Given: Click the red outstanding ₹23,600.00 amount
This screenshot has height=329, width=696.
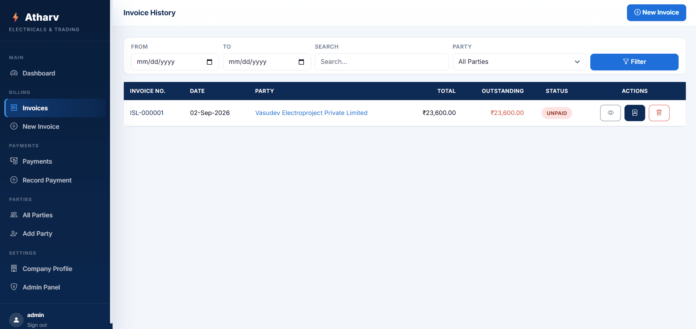Looking at the screenshot, I should 507,113.
